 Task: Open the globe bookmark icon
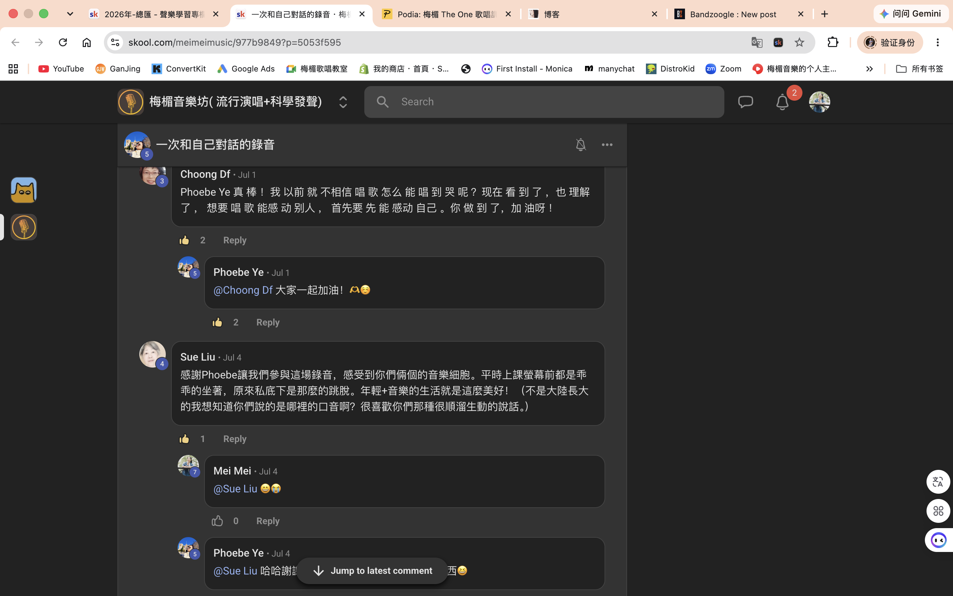pyautogui.click(x=466, y=69)
